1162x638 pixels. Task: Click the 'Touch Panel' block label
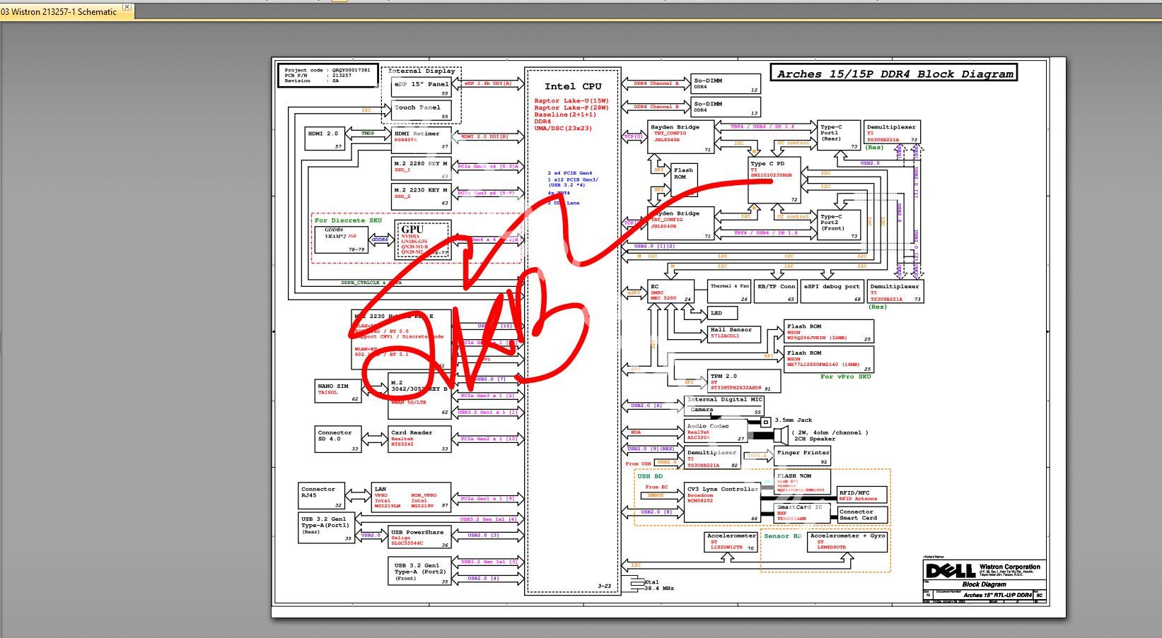point(417,108)
